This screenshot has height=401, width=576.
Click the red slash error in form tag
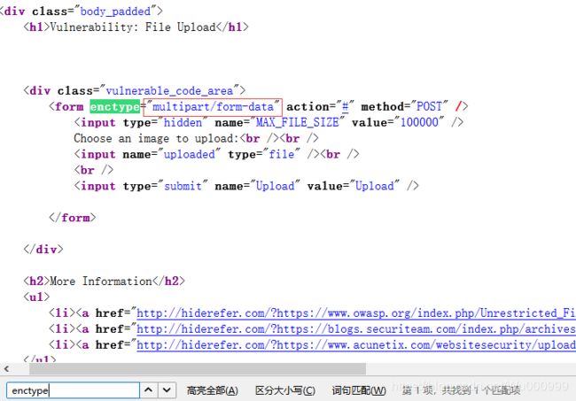point(458,107)
